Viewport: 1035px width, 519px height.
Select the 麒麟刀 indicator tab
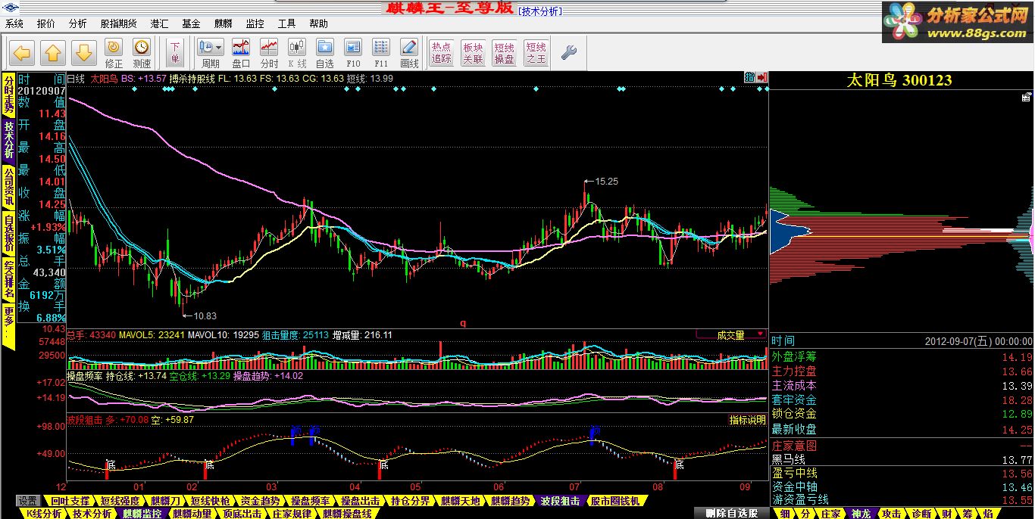tap(166, 501)
